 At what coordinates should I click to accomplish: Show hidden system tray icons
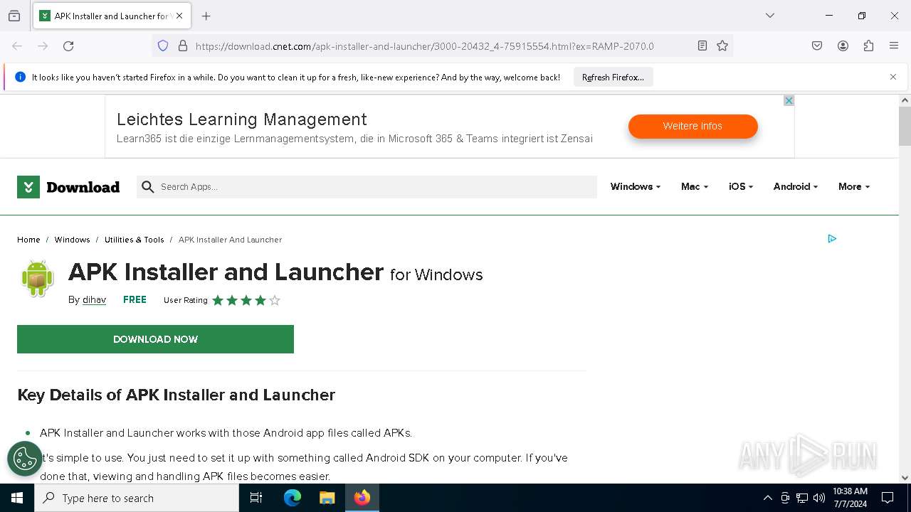[767, 498]
